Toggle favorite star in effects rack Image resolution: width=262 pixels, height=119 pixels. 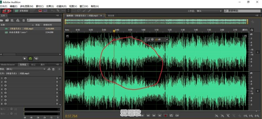point(59,69)
